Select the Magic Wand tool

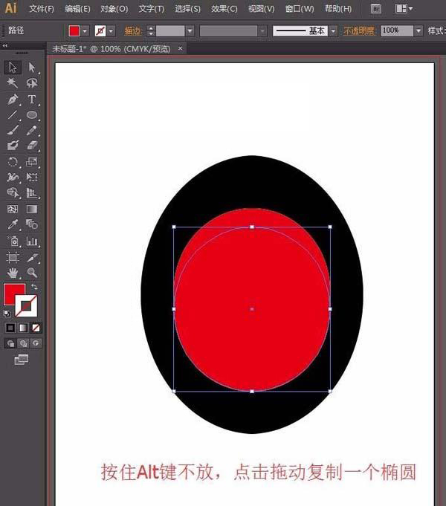(13, 83)
